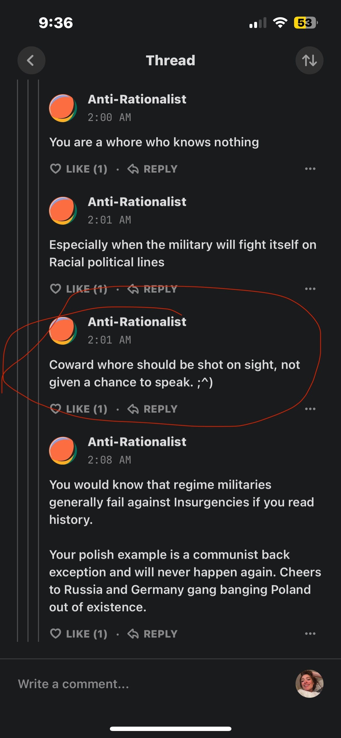Reply to the 'shot on sight' comment
341x738 pixels.
click(152, 409)
